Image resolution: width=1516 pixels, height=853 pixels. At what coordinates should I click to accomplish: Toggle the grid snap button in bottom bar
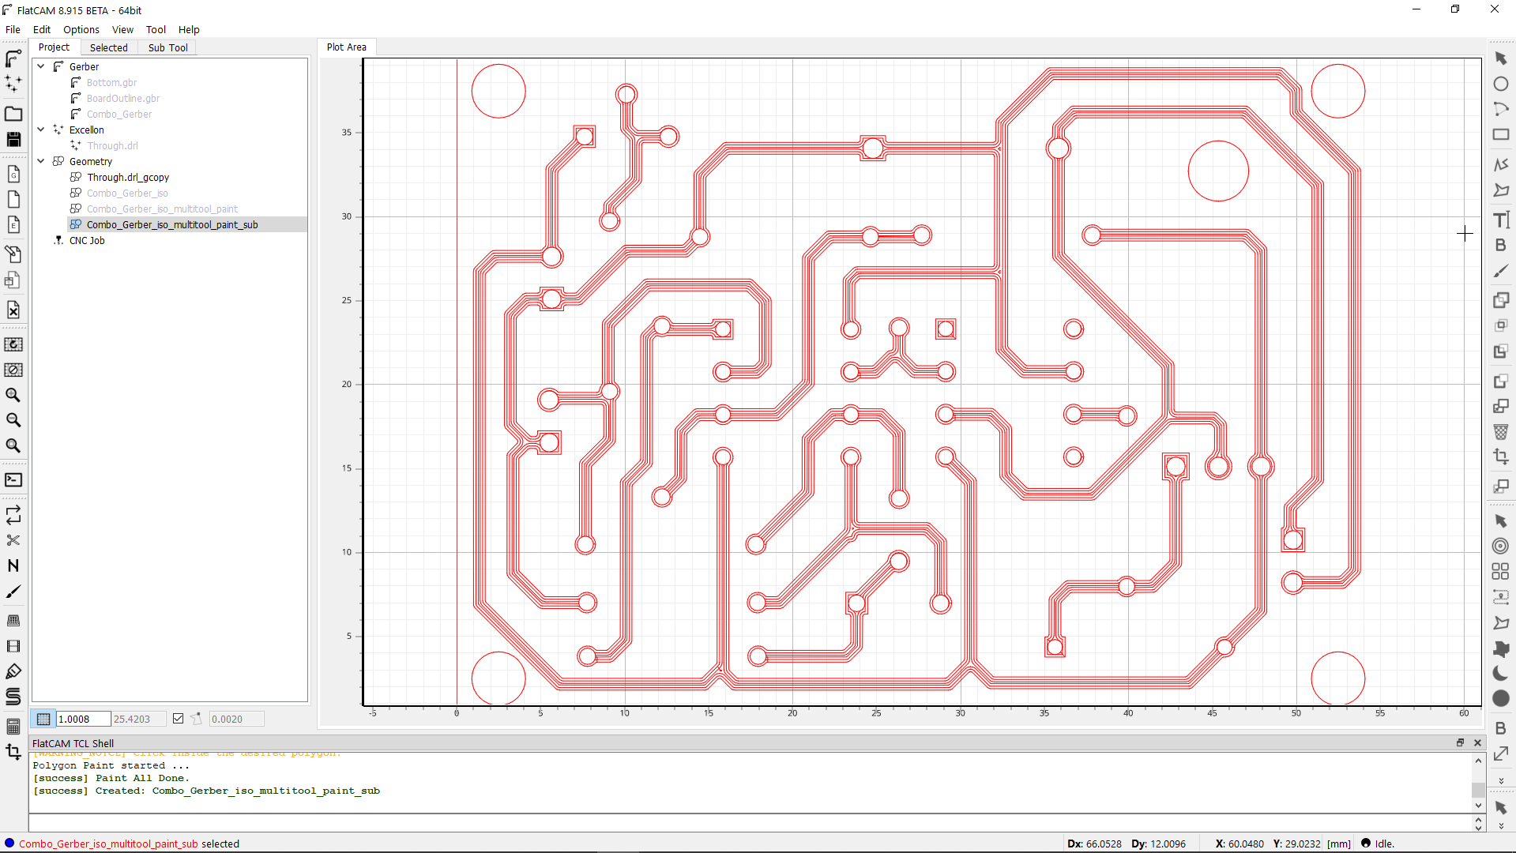(x=43, y=719)
